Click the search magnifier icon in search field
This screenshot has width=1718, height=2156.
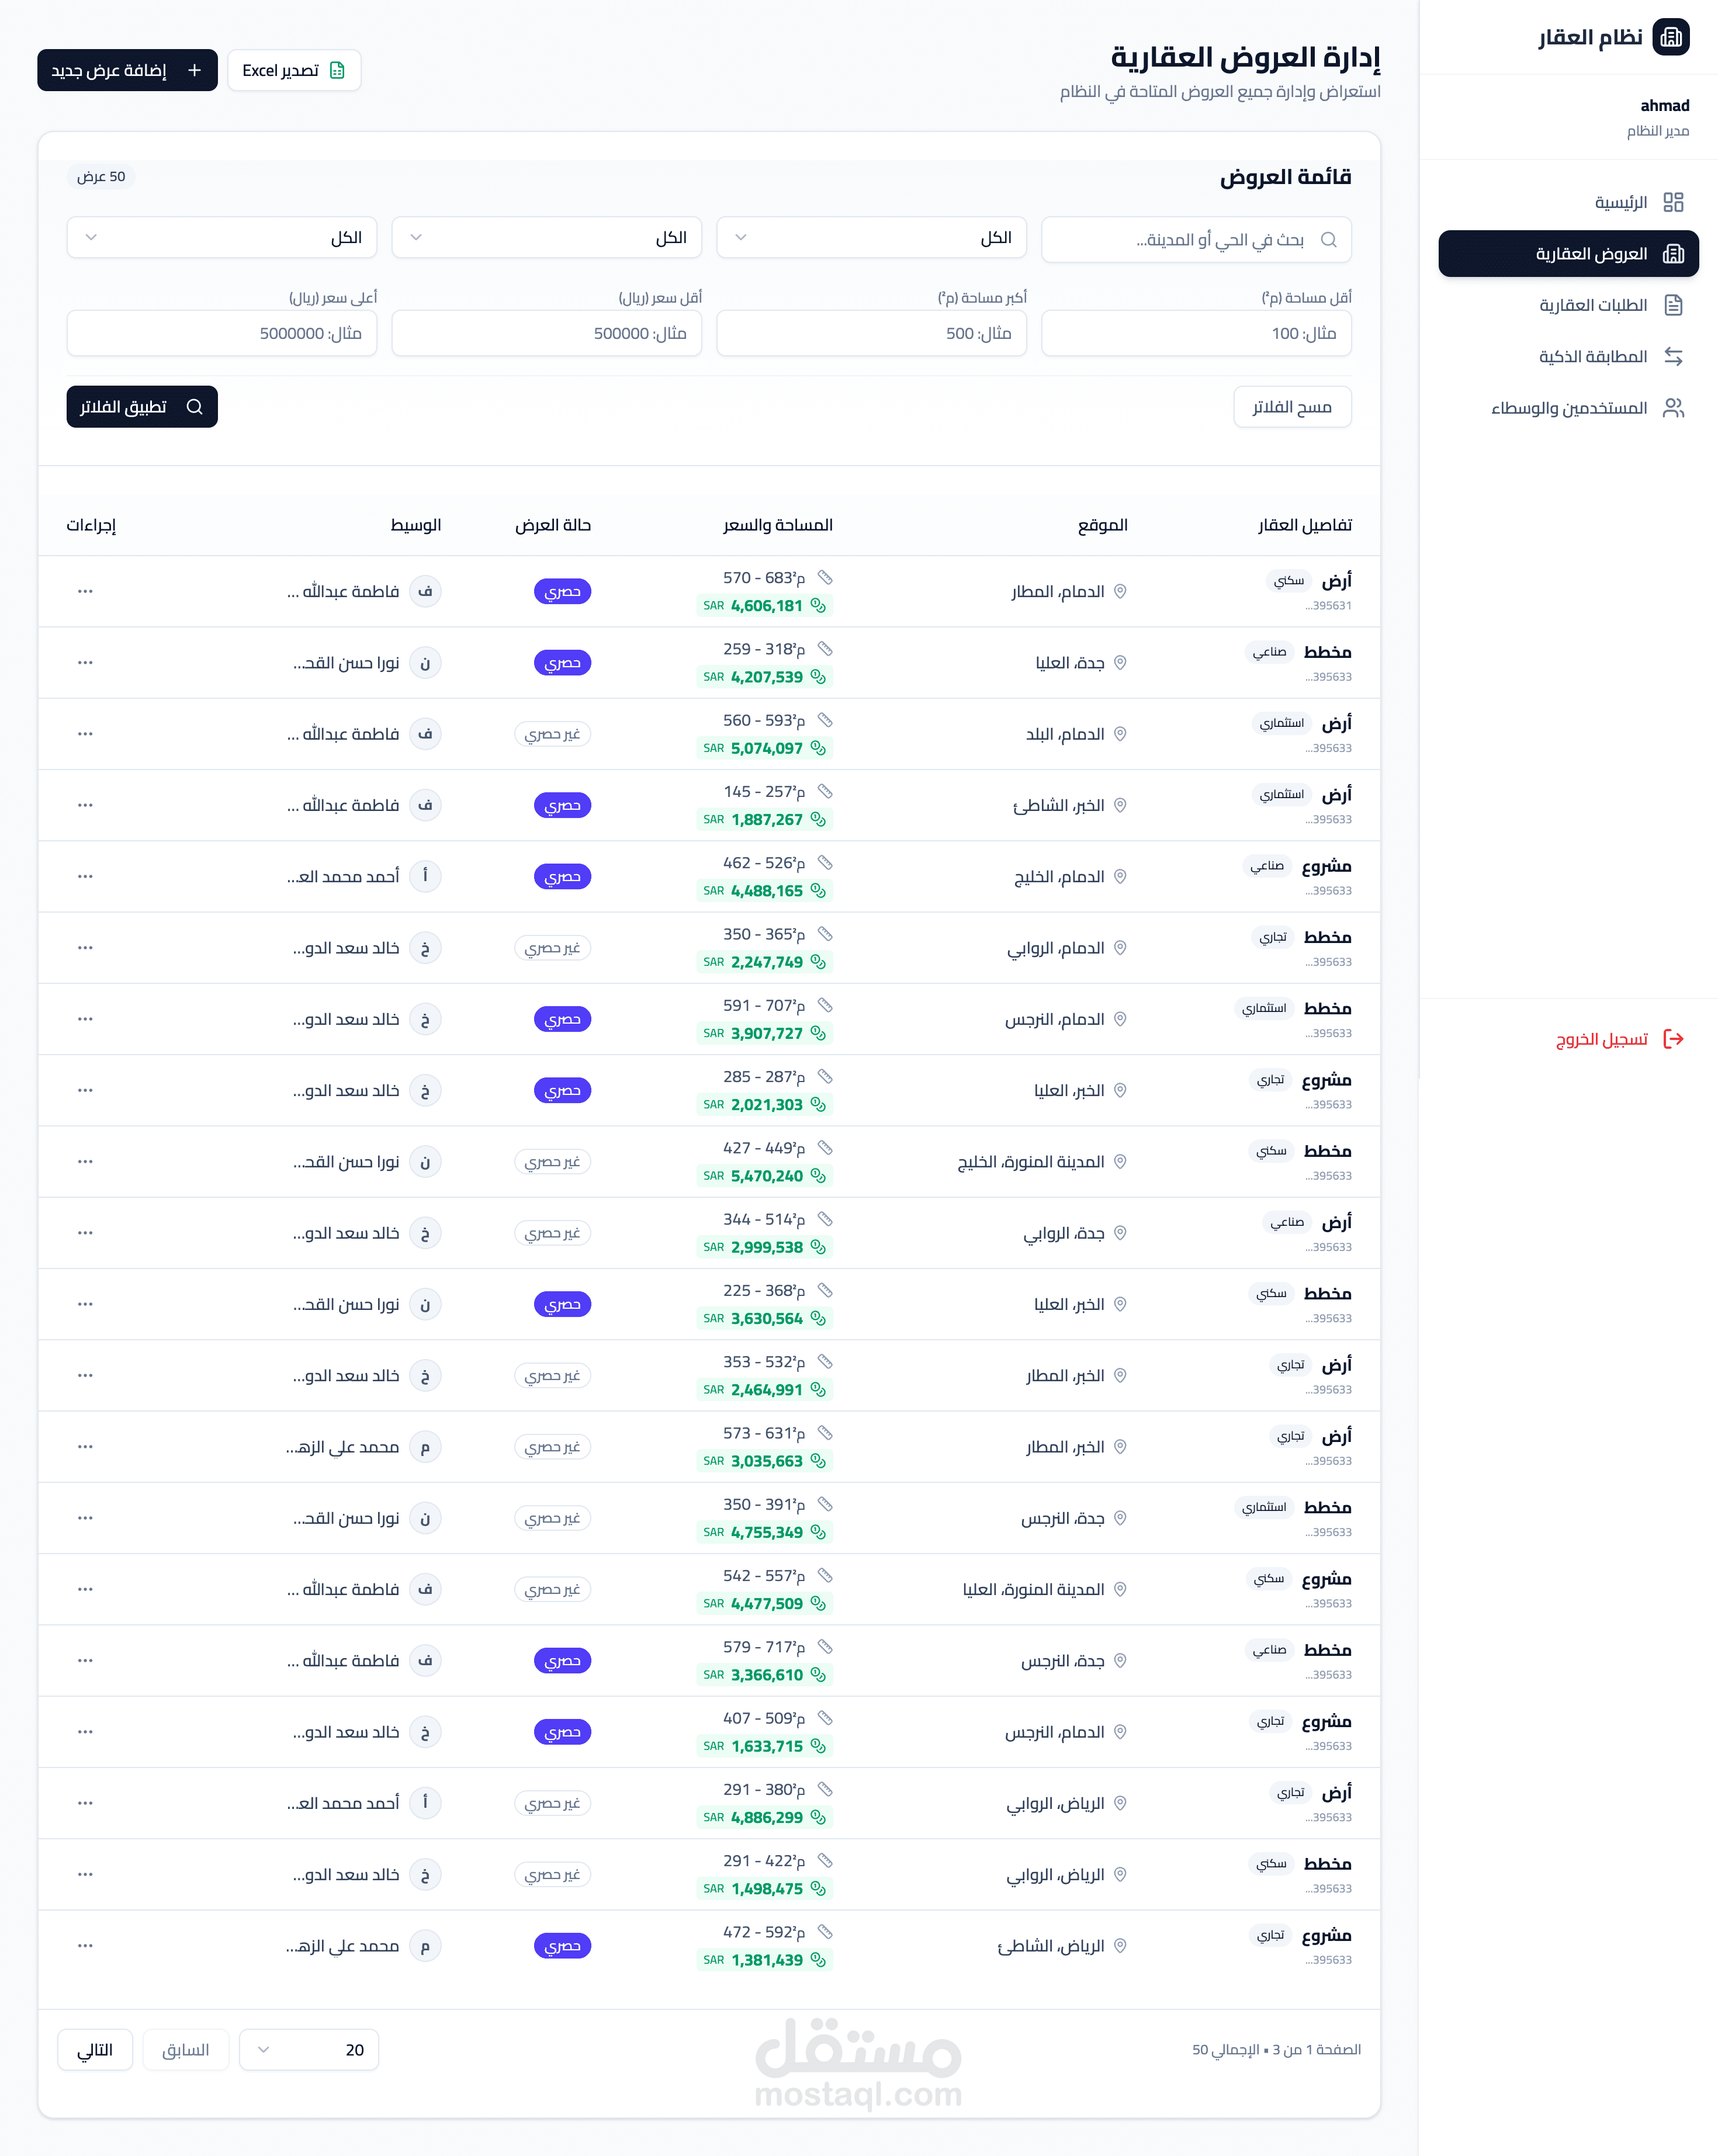[1328, 240]
